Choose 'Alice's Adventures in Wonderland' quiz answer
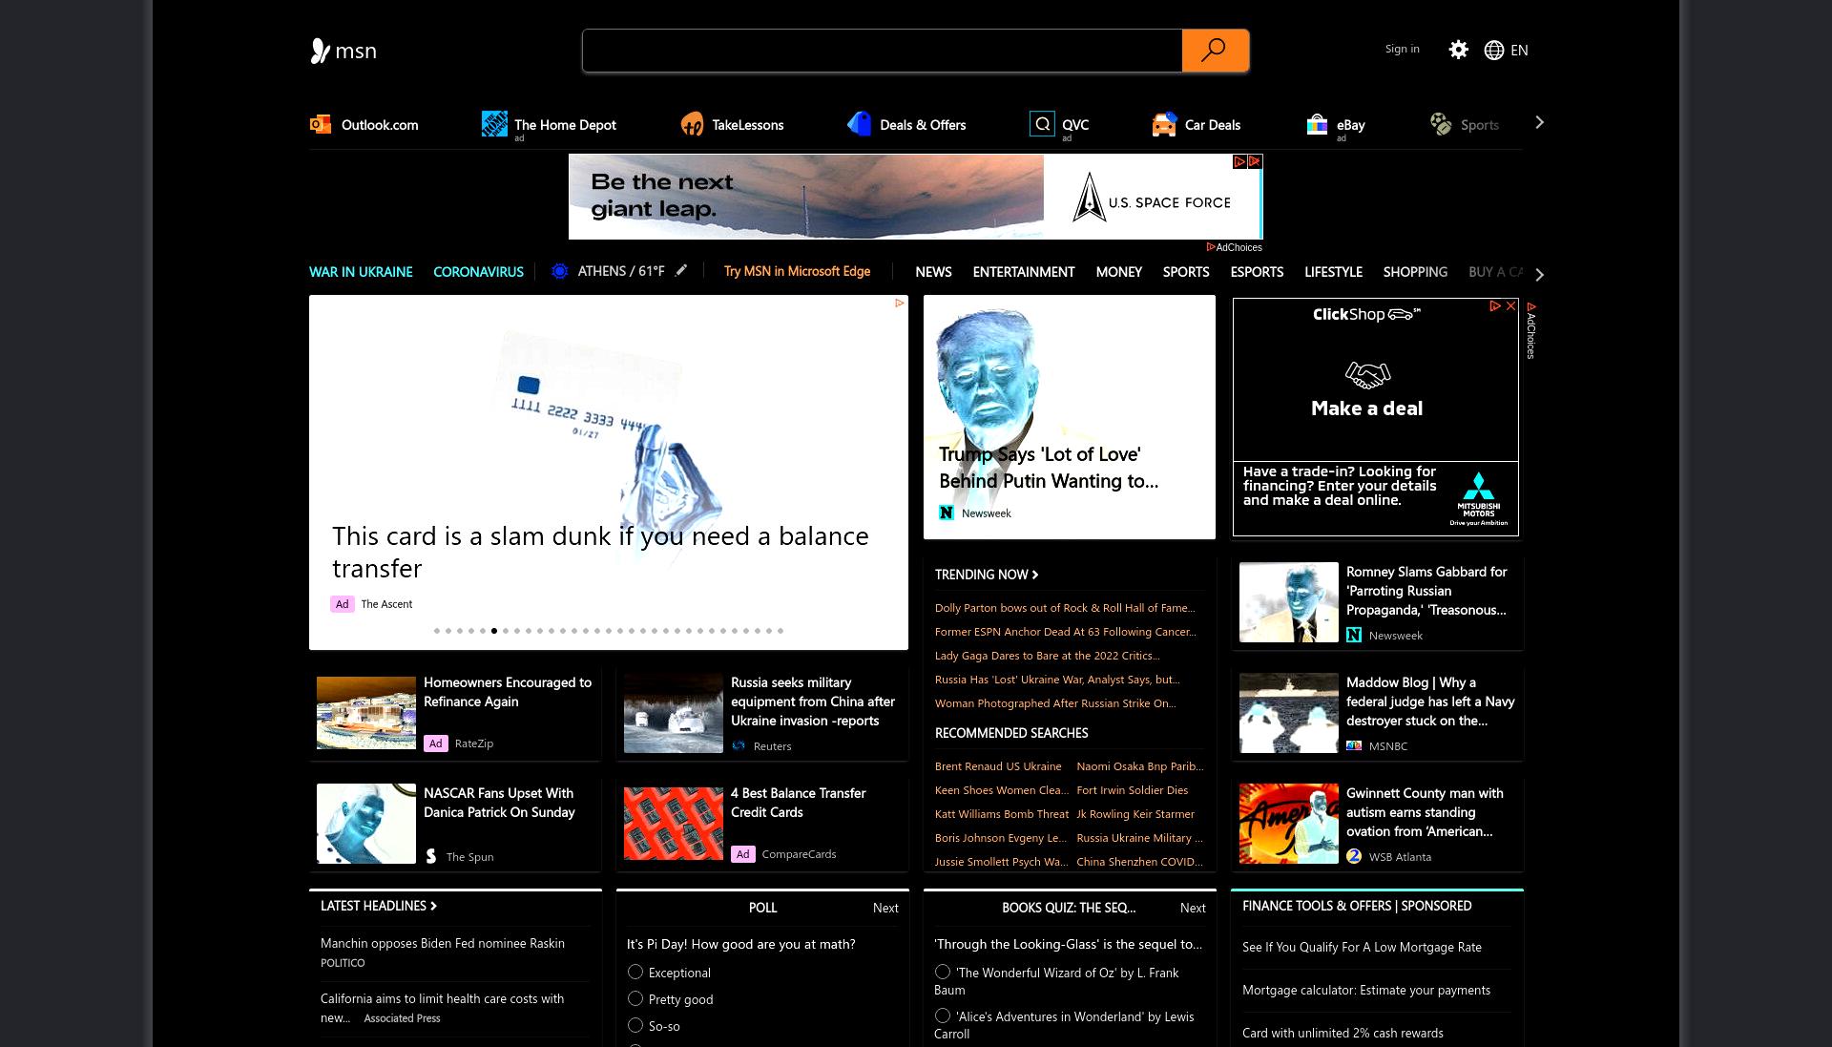This screenshot has height=1047, width=1832. pos(943,1016)
